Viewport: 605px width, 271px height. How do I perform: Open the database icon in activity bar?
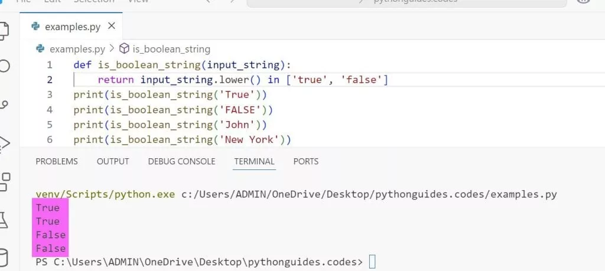4,257
